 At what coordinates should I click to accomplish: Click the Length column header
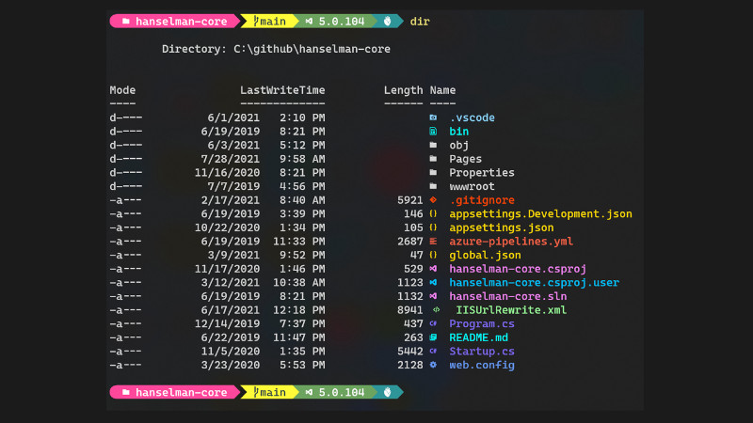pos(404,90)
